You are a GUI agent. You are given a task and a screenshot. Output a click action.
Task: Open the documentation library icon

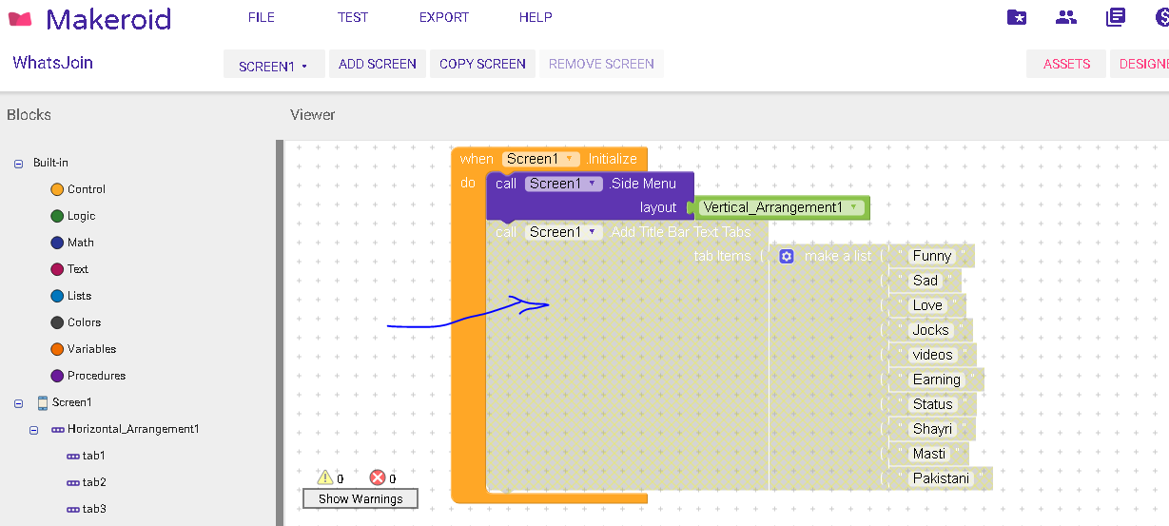[x=1116, y=17]
